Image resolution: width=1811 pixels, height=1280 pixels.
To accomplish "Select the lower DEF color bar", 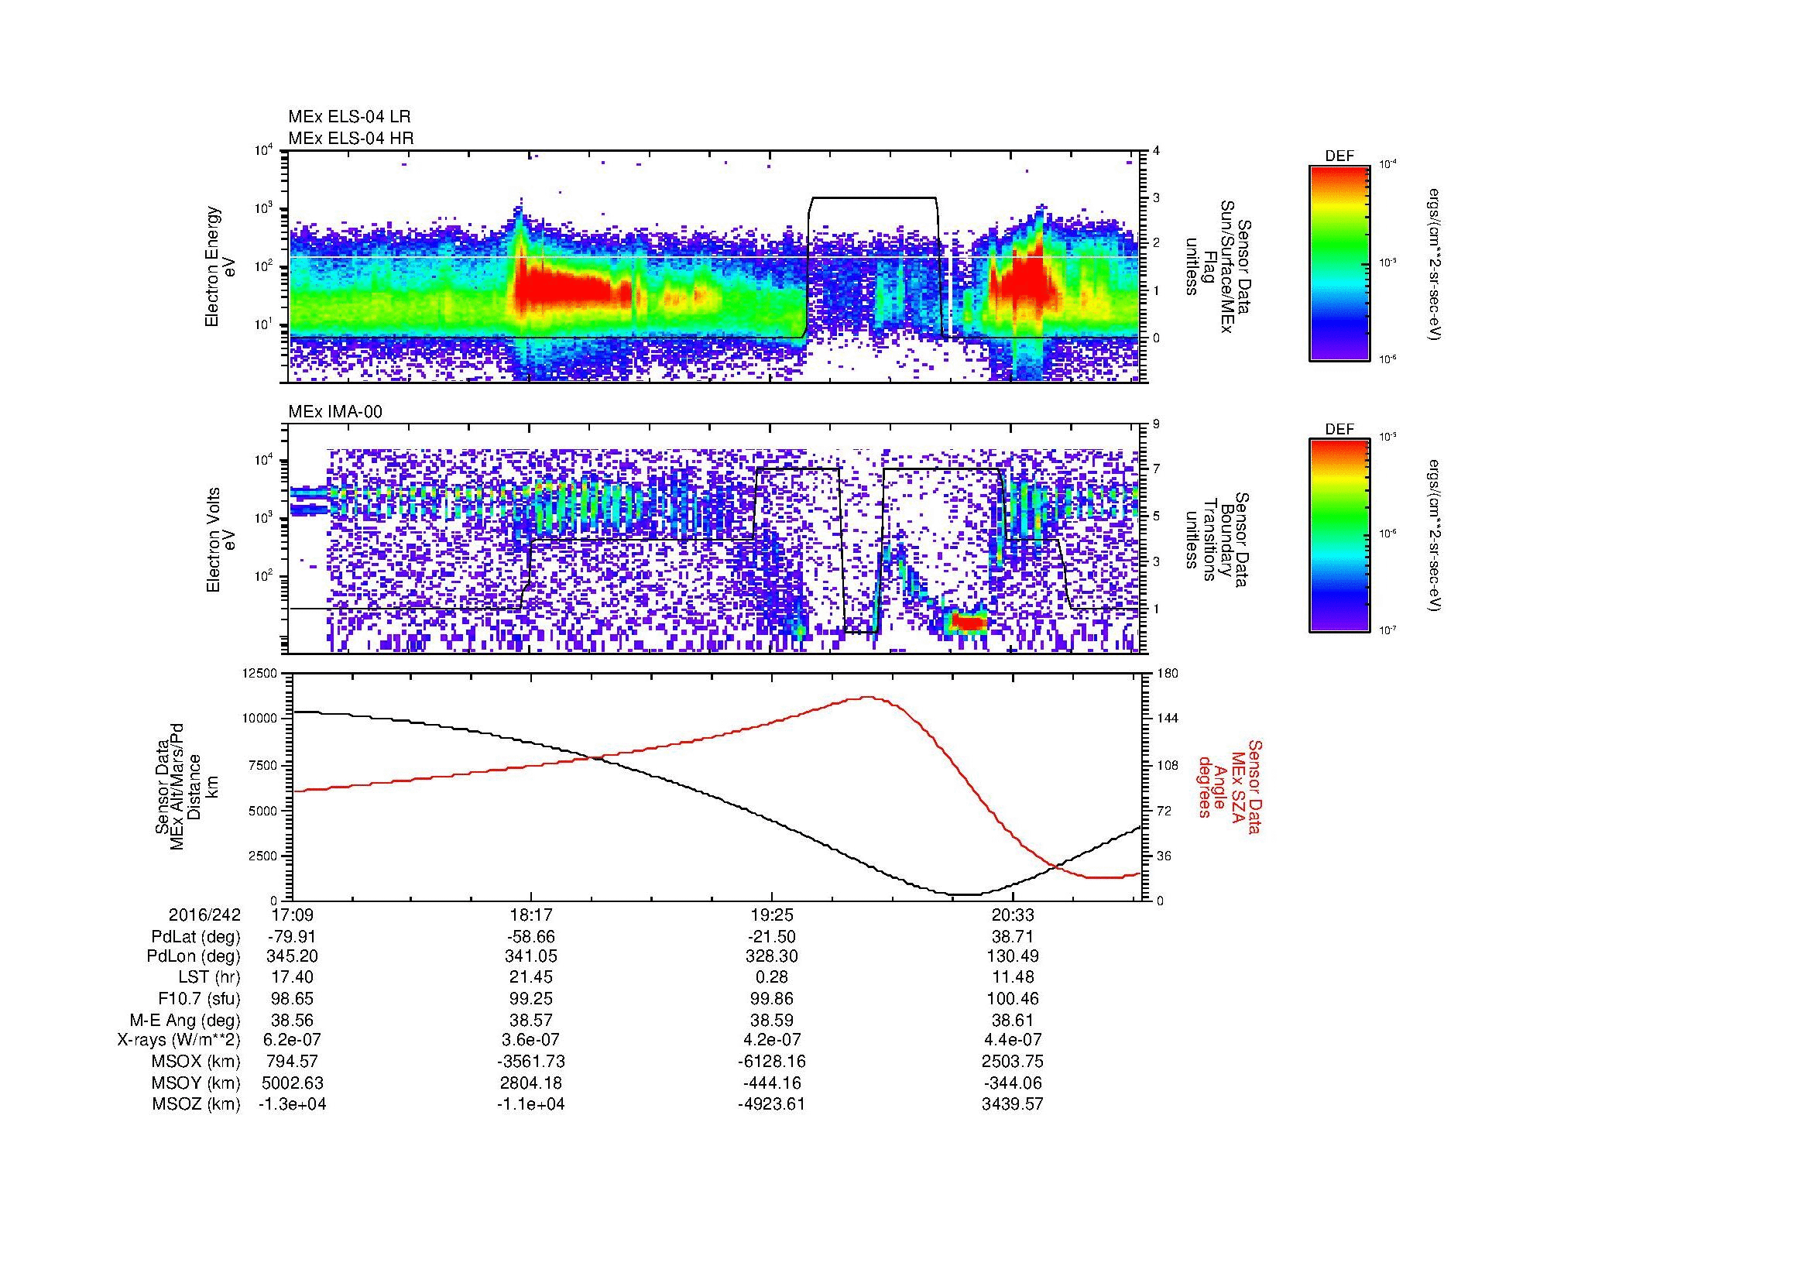I will pyautogui.click(x=1339, y=537).
